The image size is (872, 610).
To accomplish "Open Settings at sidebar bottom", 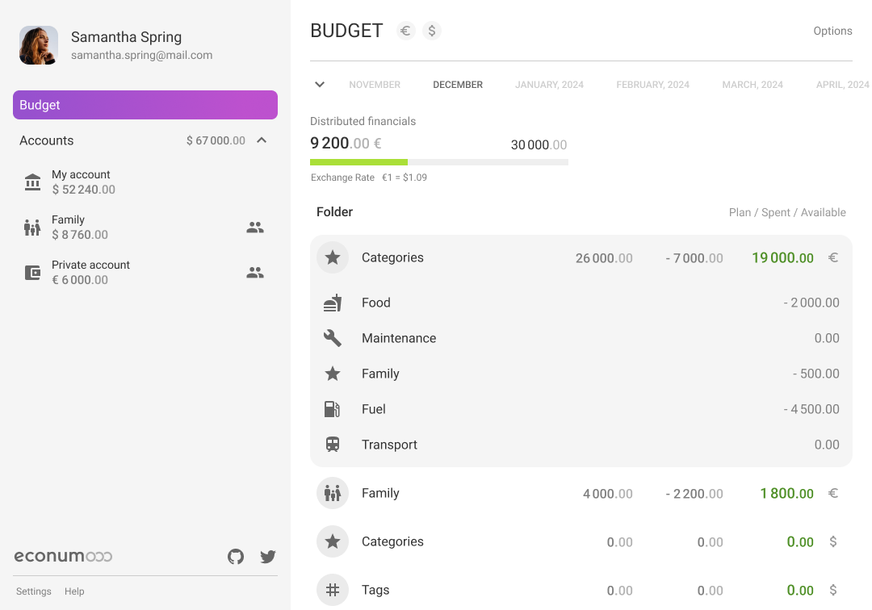I will 34,591.
